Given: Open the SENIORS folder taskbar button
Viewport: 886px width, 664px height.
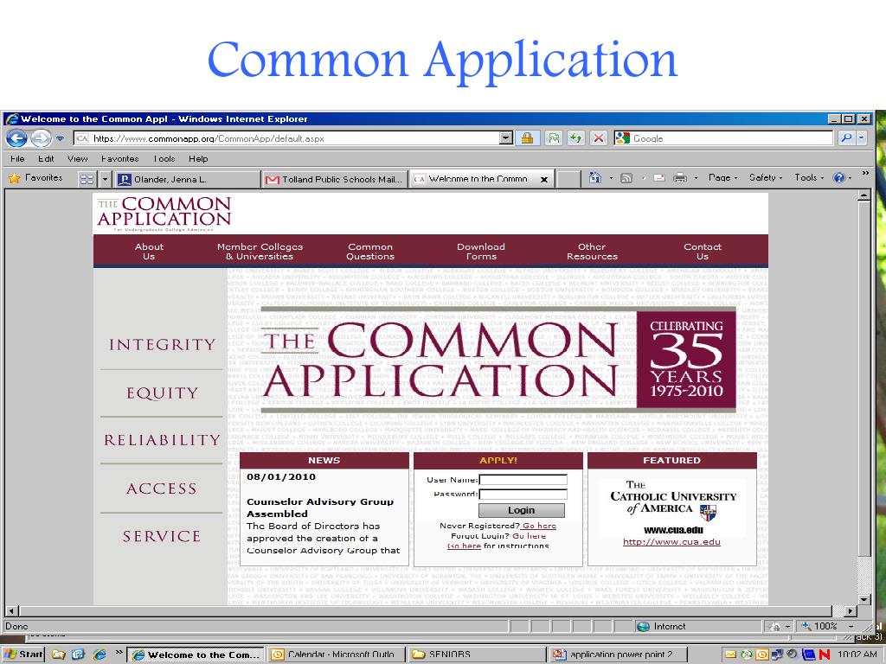Looking at the screenshot, I should [x=477, y=655].
